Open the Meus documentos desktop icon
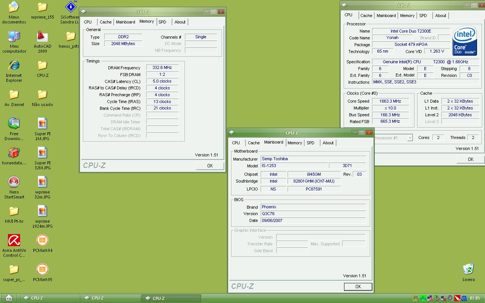 [14, 12]
